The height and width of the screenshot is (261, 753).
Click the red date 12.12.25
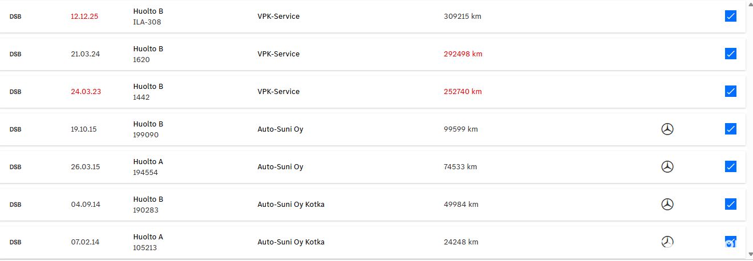(84, 17)
